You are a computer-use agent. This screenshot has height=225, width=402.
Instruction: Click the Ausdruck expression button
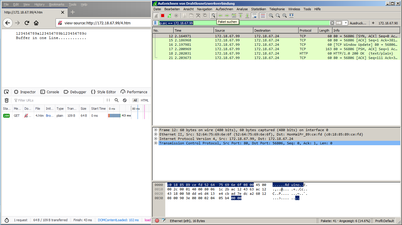tap(358, 23)
